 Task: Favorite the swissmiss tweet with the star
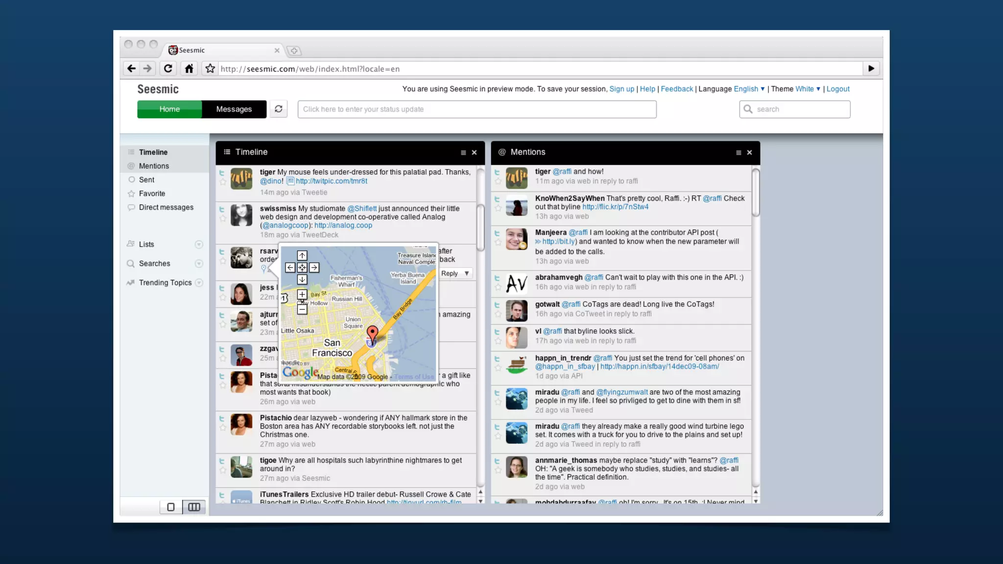(x=223, y=218)
